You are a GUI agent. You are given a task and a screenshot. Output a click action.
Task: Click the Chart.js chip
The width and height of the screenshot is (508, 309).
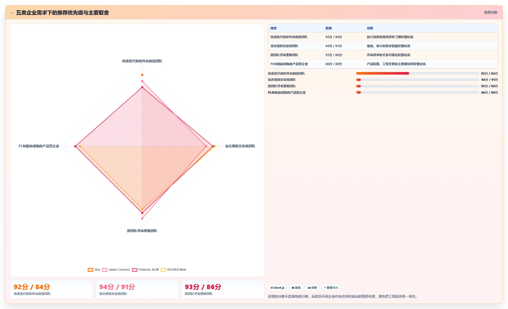click(x=277, y=288)
